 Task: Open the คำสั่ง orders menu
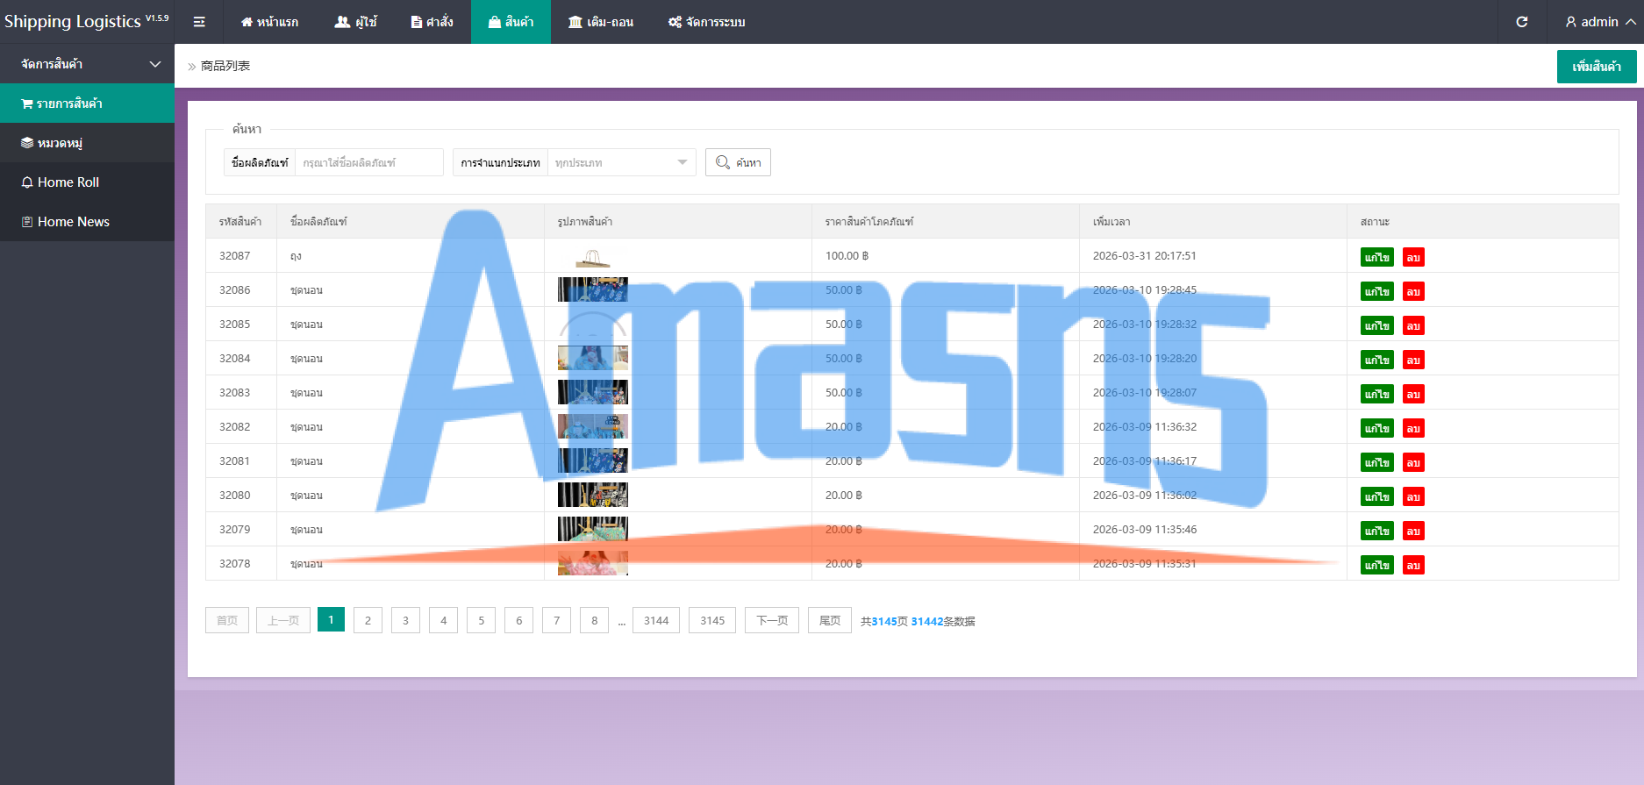click(432, 22)
